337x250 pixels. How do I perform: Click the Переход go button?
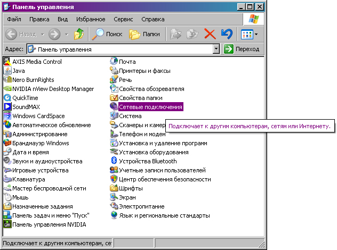[x=242, y=49]
